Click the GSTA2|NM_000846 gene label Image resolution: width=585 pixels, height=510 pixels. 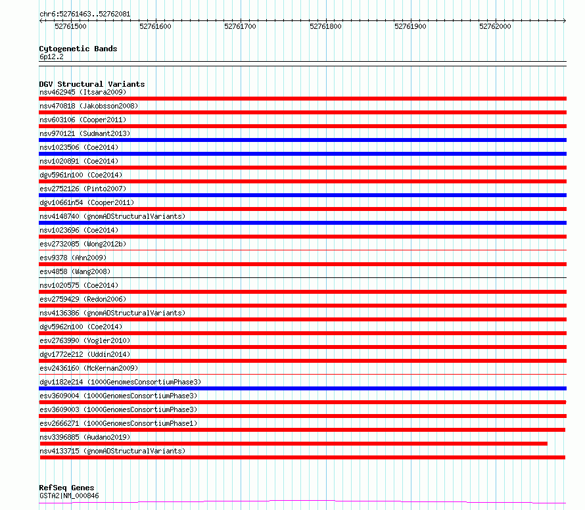(x=69, y=496)
